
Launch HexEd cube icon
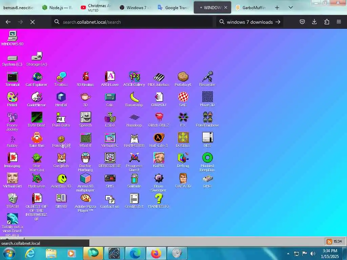tap(61, 99)
